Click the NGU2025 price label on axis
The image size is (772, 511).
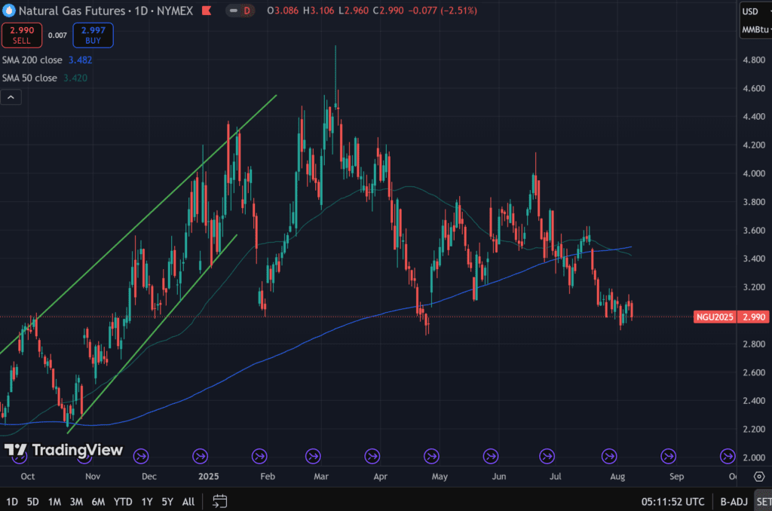pyautogui.click(x=712, y=317)
